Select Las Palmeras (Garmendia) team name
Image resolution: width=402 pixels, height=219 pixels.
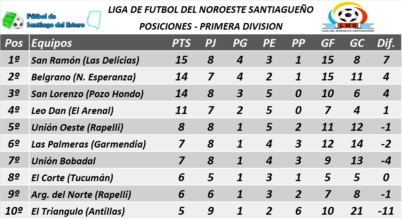point(89,144)
